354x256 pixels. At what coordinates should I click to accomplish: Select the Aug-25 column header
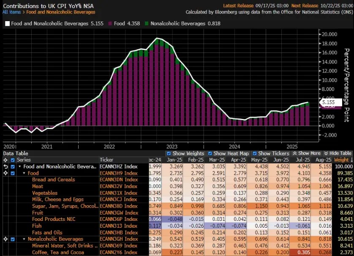coord(323,160)
